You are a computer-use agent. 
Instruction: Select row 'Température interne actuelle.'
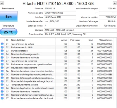tap(57, 85)
